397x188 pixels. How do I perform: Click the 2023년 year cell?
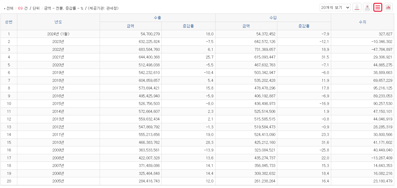(58, 42)
